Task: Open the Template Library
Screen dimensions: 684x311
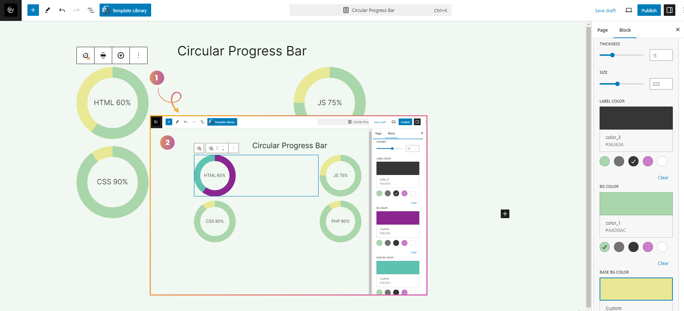Action: point(125,10)
